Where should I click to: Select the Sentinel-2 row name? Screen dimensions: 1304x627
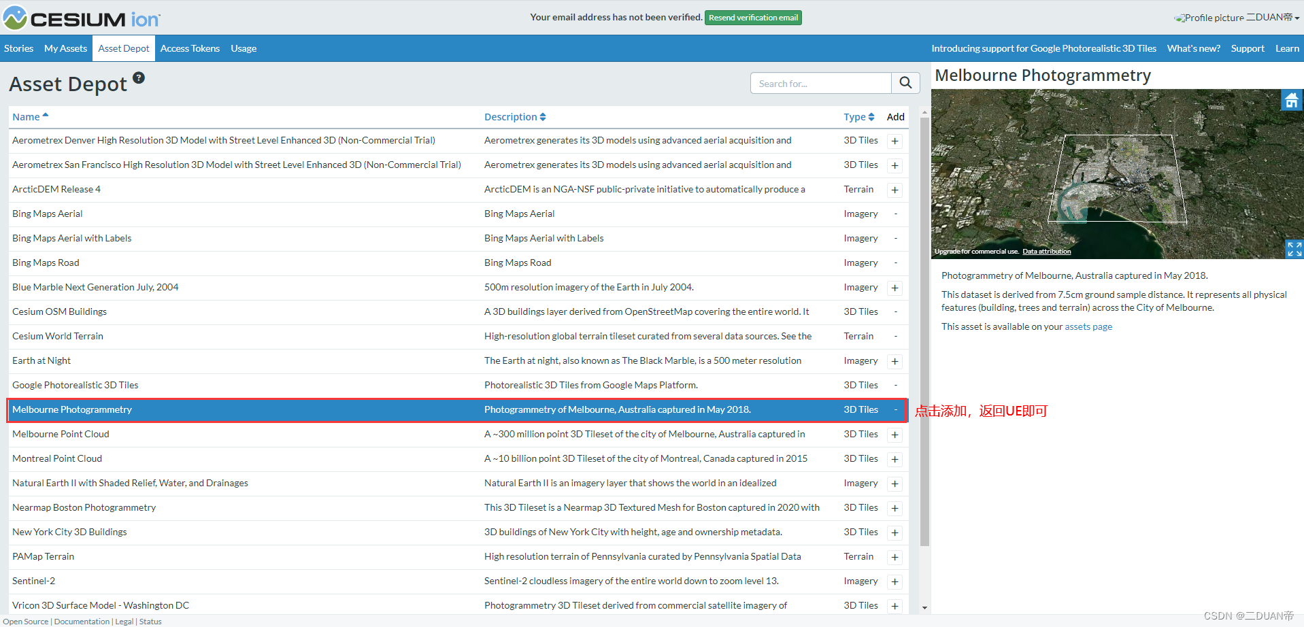click(x=33, y=581)
